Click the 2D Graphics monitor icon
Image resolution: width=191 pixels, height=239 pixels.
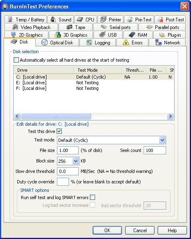click(x=13, y=35)
